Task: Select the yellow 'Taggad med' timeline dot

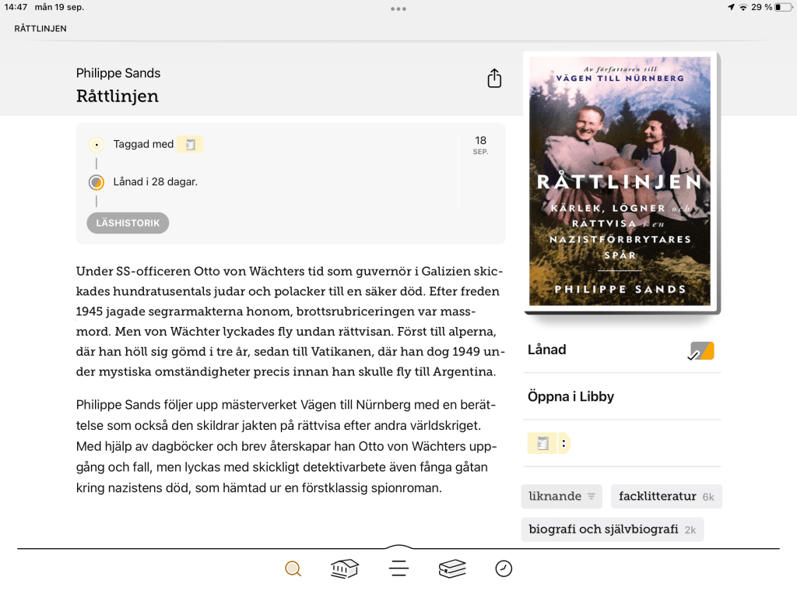Action: click(x=97, y=145)
